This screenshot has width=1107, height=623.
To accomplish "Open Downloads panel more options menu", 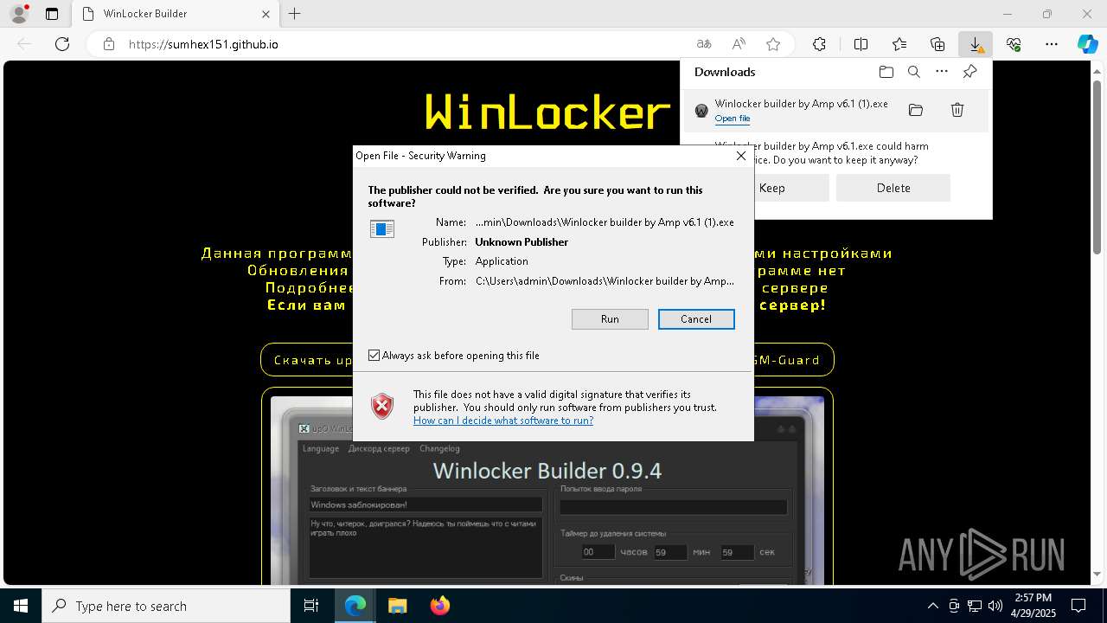I will (942, 72).
